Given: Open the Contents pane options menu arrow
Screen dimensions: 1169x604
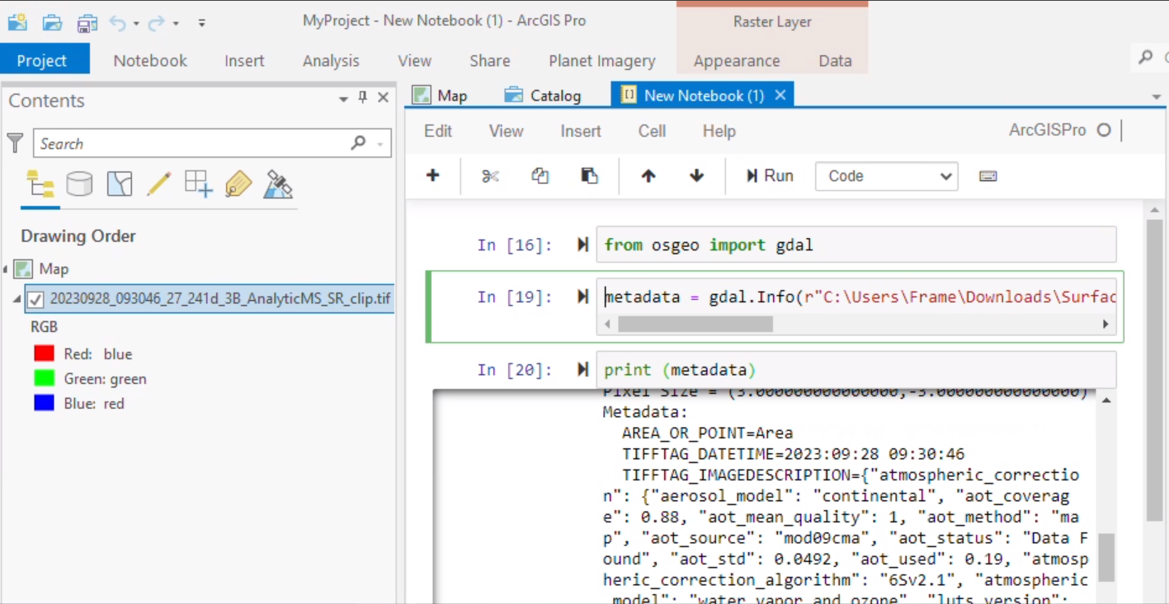Looking at the screenshot, I should click(343, 99).
